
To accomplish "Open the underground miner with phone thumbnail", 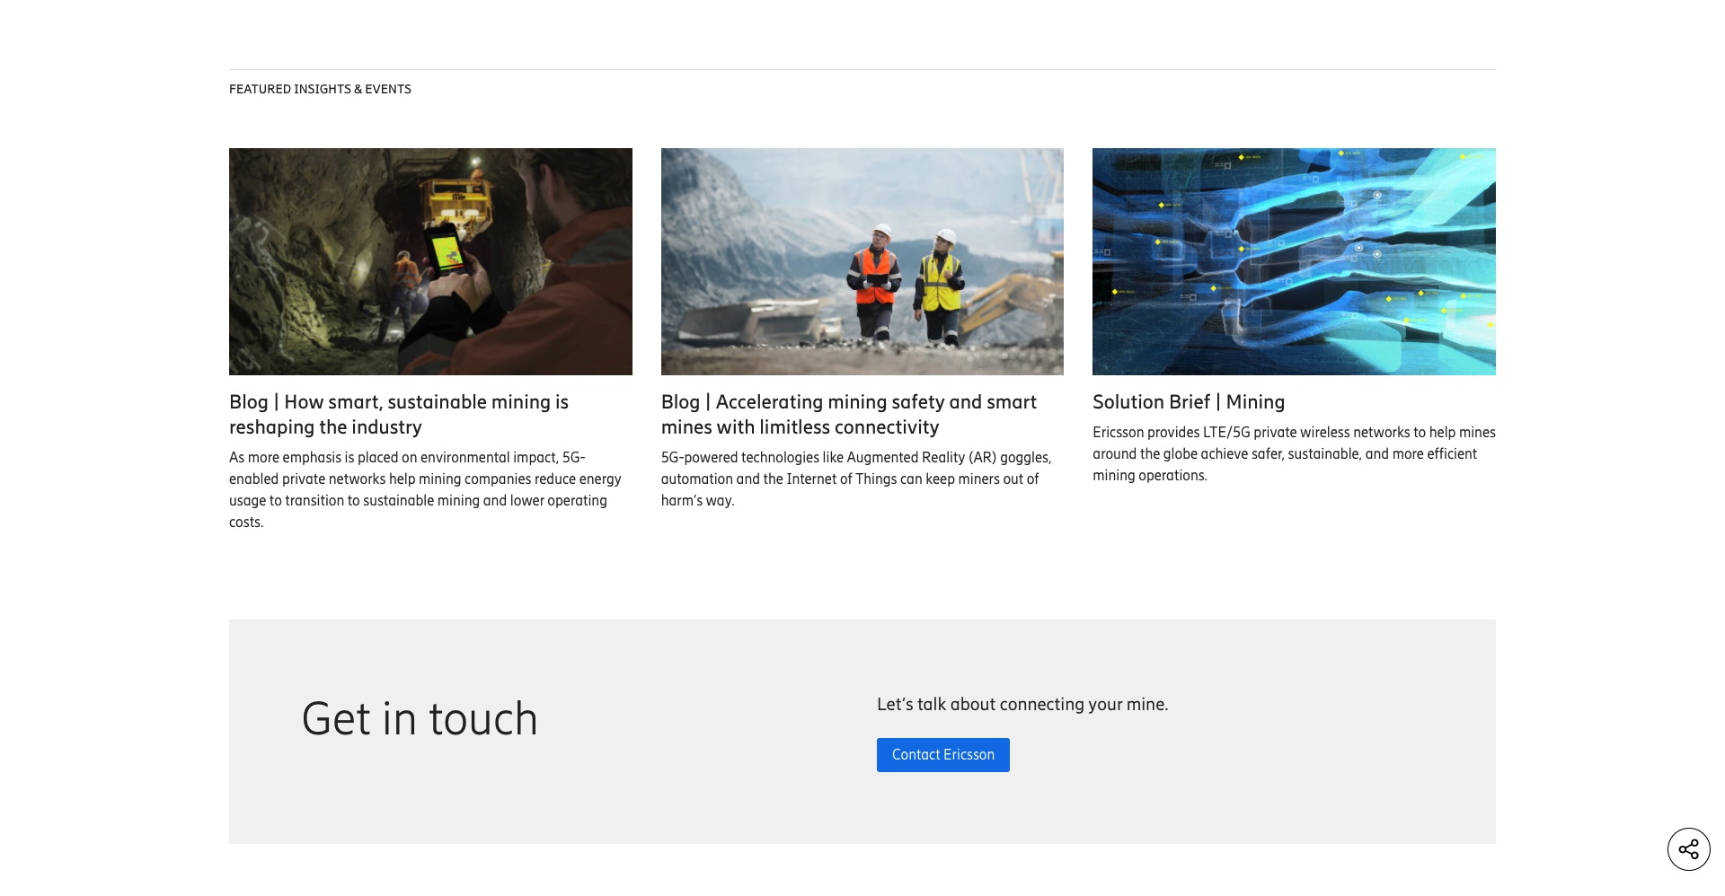I will coord(430,261).
